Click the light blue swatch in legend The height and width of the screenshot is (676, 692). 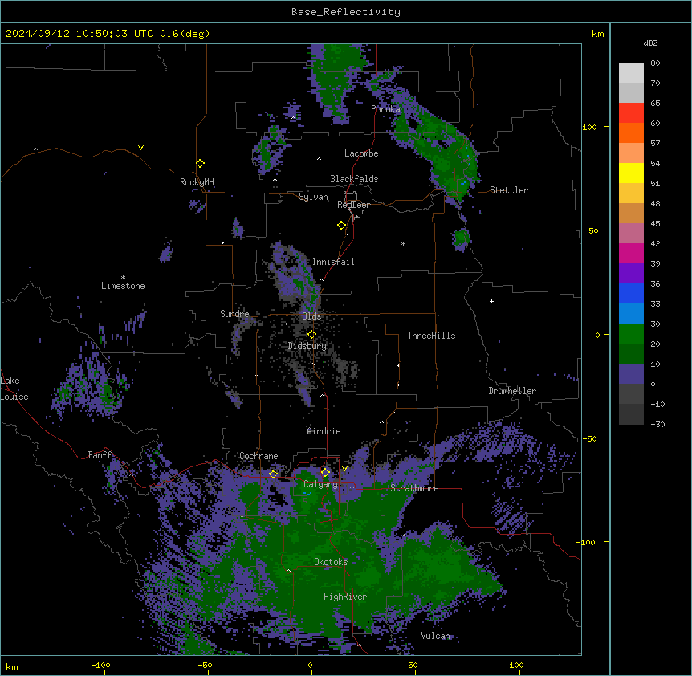(x=631, y=313)
